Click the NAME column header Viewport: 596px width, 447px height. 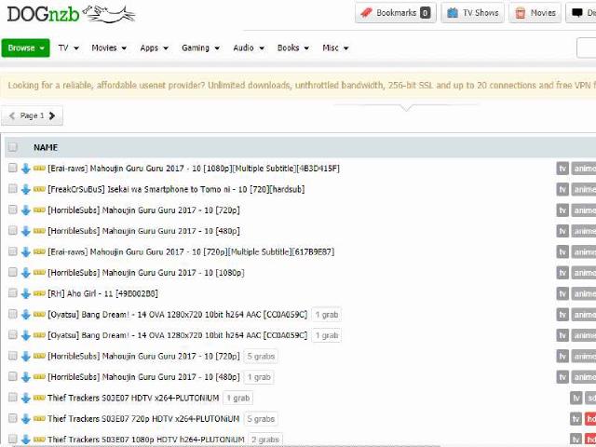pos(46,147)
